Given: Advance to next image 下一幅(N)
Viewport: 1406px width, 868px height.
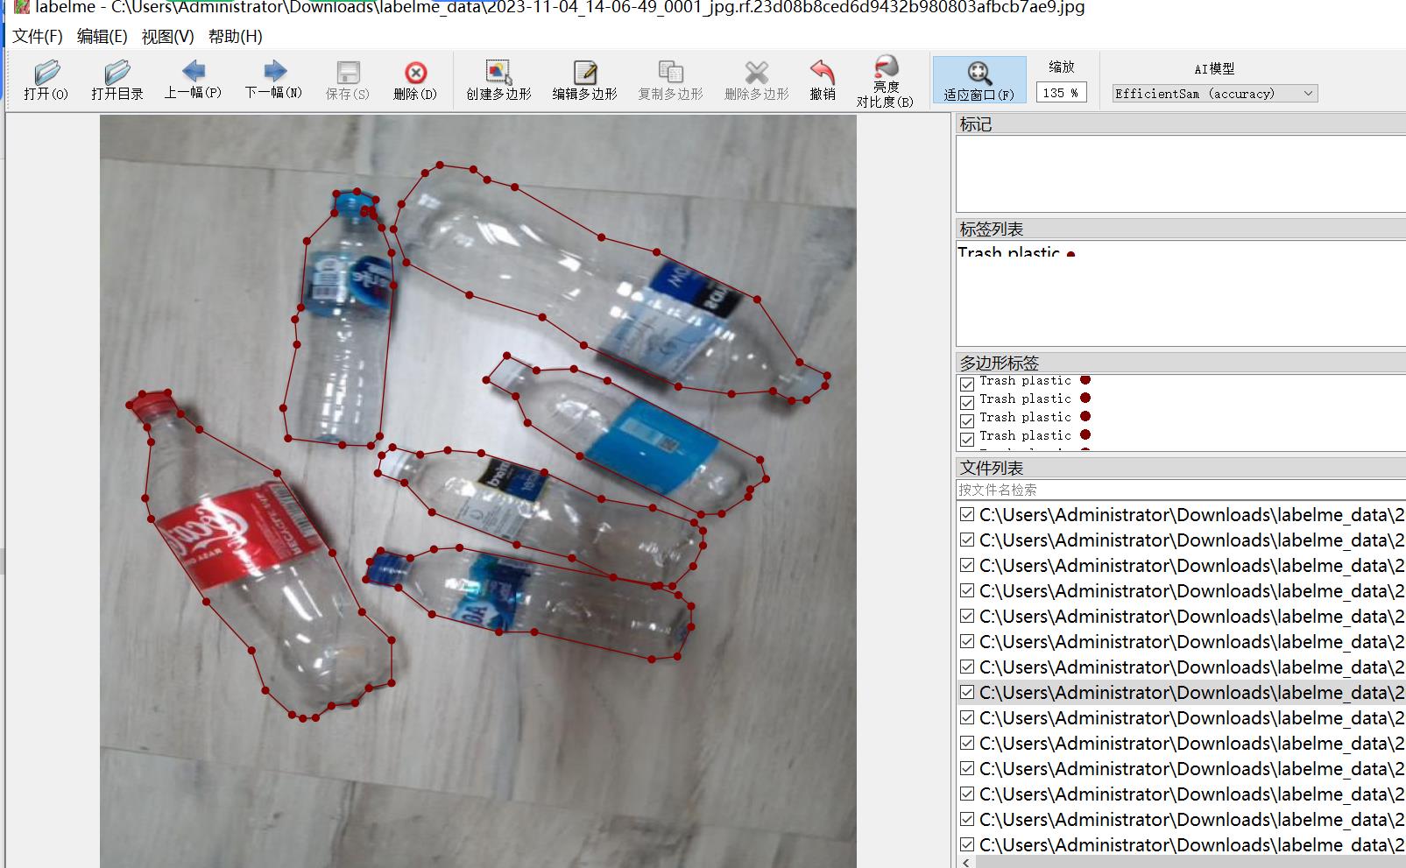Looking at the screenshot, I should click(x=273, y=81).
